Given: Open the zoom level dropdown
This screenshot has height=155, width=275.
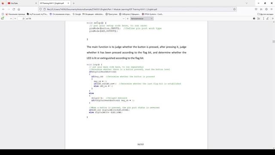Looking at the screenshot, I should [x=142, y=19].
